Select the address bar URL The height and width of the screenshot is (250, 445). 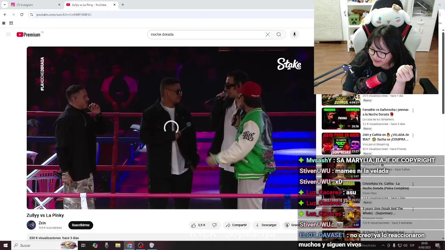[x=64, y=15]
